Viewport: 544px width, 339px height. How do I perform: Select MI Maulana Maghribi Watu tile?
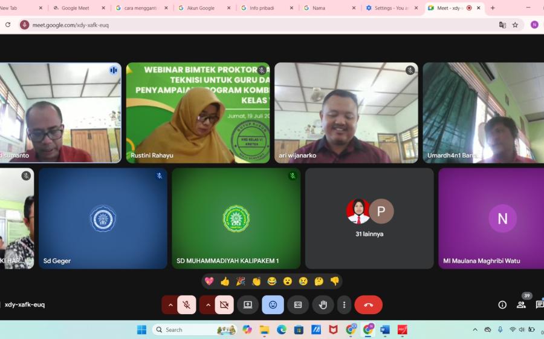(491, 219)
